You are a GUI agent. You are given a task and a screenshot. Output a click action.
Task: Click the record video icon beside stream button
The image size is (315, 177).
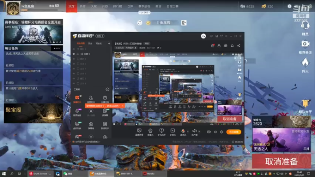click(x=209, y=132)
